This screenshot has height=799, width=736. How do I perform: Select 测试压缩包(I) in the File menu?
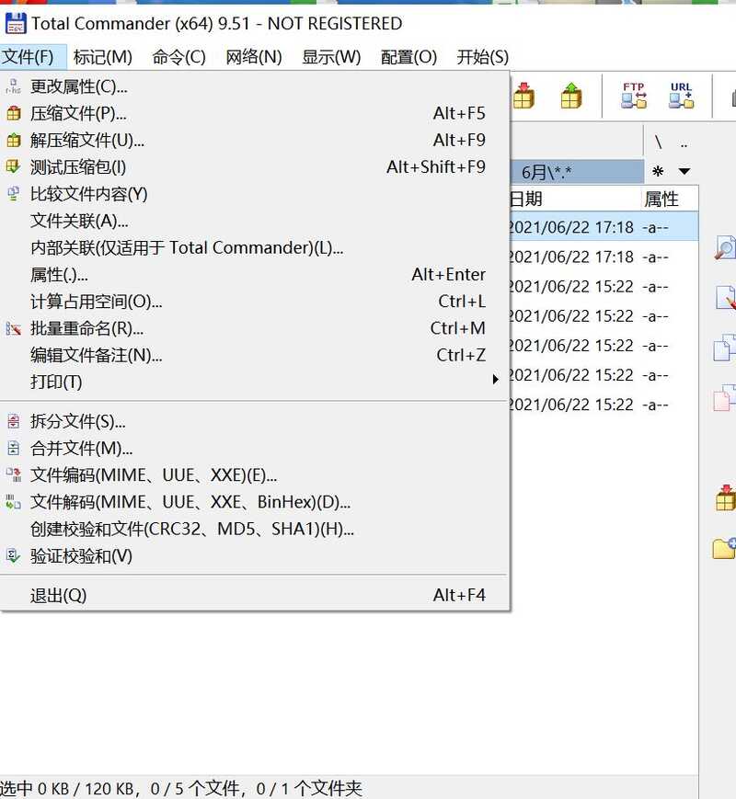pos(254,167)
